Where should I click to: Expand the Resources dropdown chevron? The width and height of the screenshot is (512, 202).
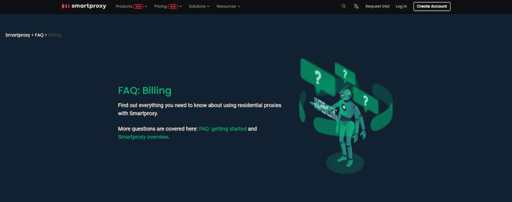(x=238, y=6)
